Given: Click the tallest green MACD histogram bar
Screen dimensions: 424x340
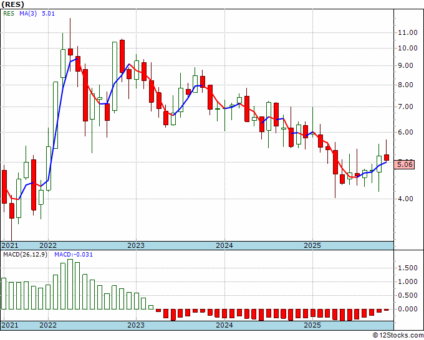Looking at the screenshot, I should point(70,285).
